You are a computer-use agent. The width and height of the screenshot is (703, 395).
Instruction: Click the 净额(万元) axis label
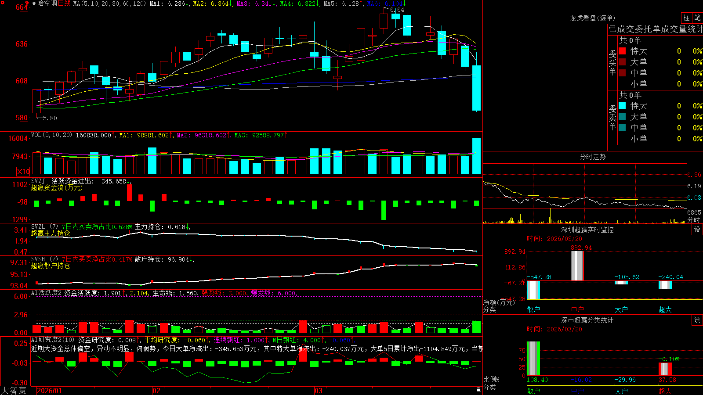[499, 302]
